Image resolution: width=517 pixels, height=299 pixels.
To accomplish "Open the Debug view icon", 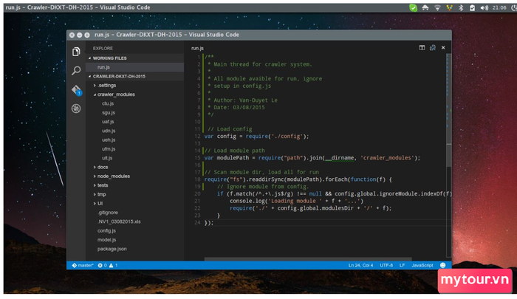I will [76, 109].
